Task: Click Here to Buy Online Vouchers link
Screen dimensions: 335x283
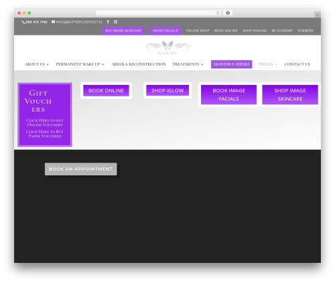Action: pyautogui.click(x=45, y=122)
